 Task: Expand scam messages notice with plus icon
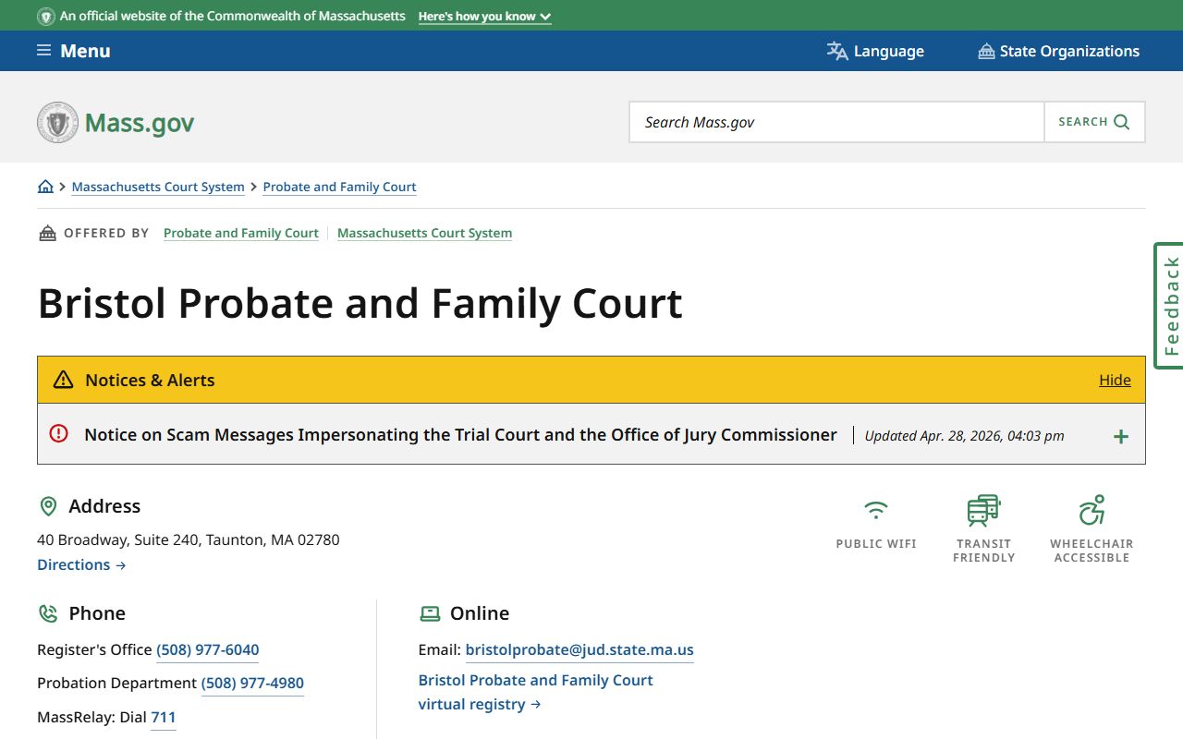(1120, 436)
